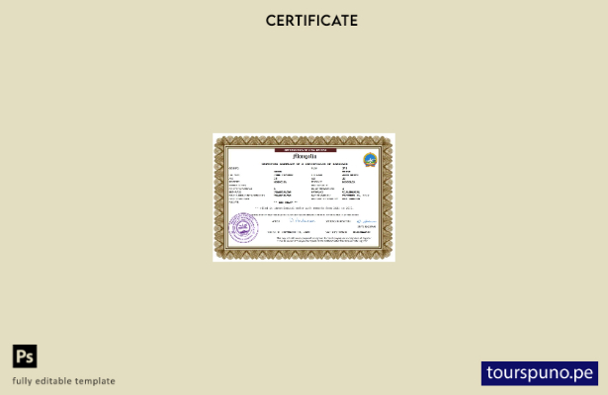Image resolution: width=608 pixels, height=395 pixels.
Task: Open the Mongolia certificate thumbnail
Action: tap(304, 197)
